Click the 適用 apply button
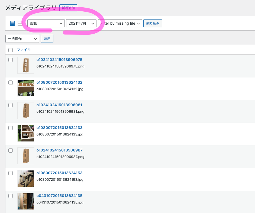255x213 pixels. pyautogui.click(x=47, y=39)
